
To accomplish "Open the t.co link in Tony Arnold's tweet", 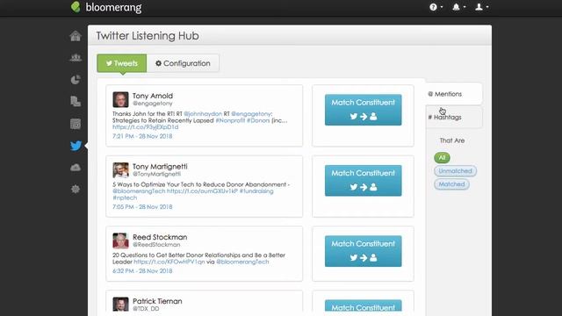I will pos(146,126).
